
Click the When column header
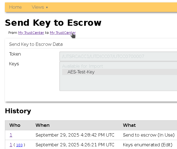[42, 125]
